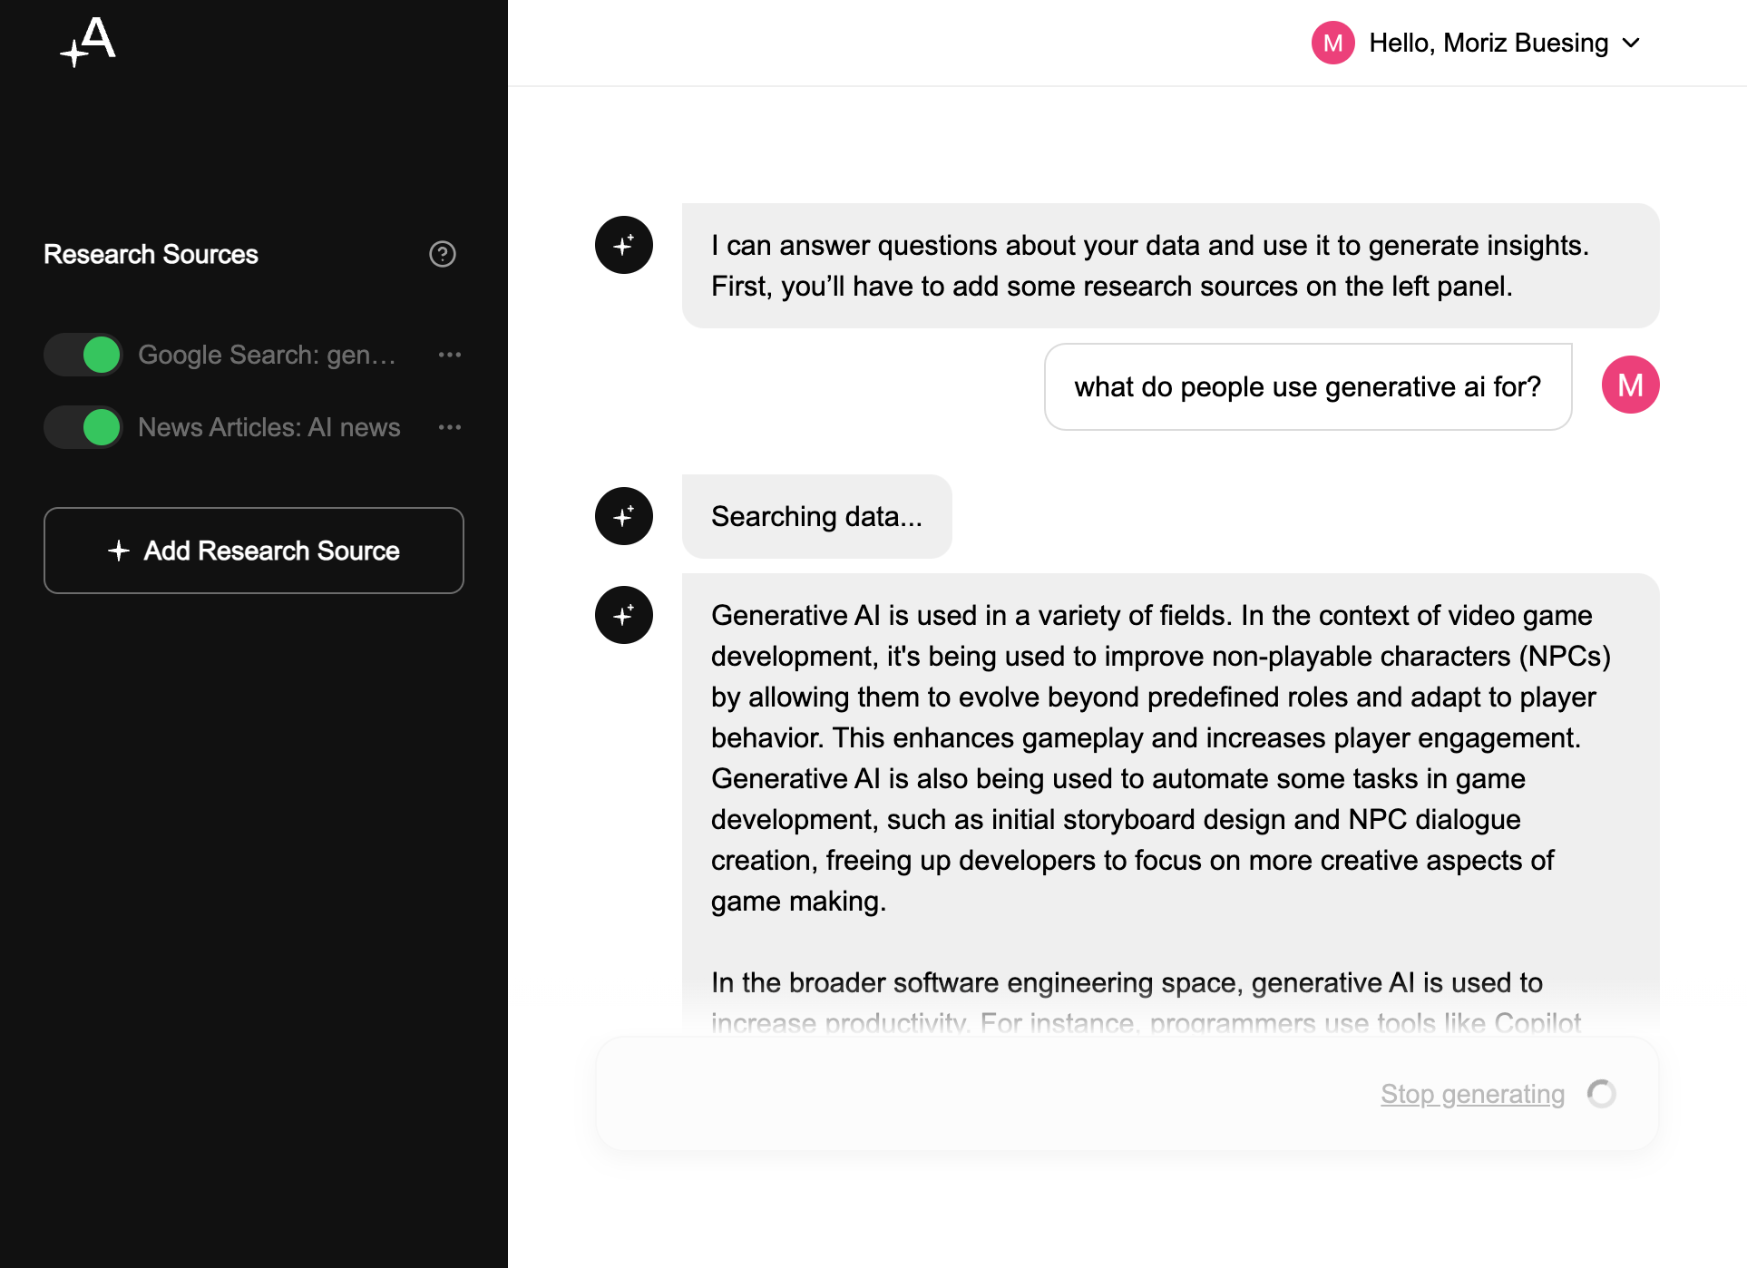Open the Hello, Moriz Buesing account menu
Viewport: 1747px width, 1268px height.
[x=1488, y=43]
